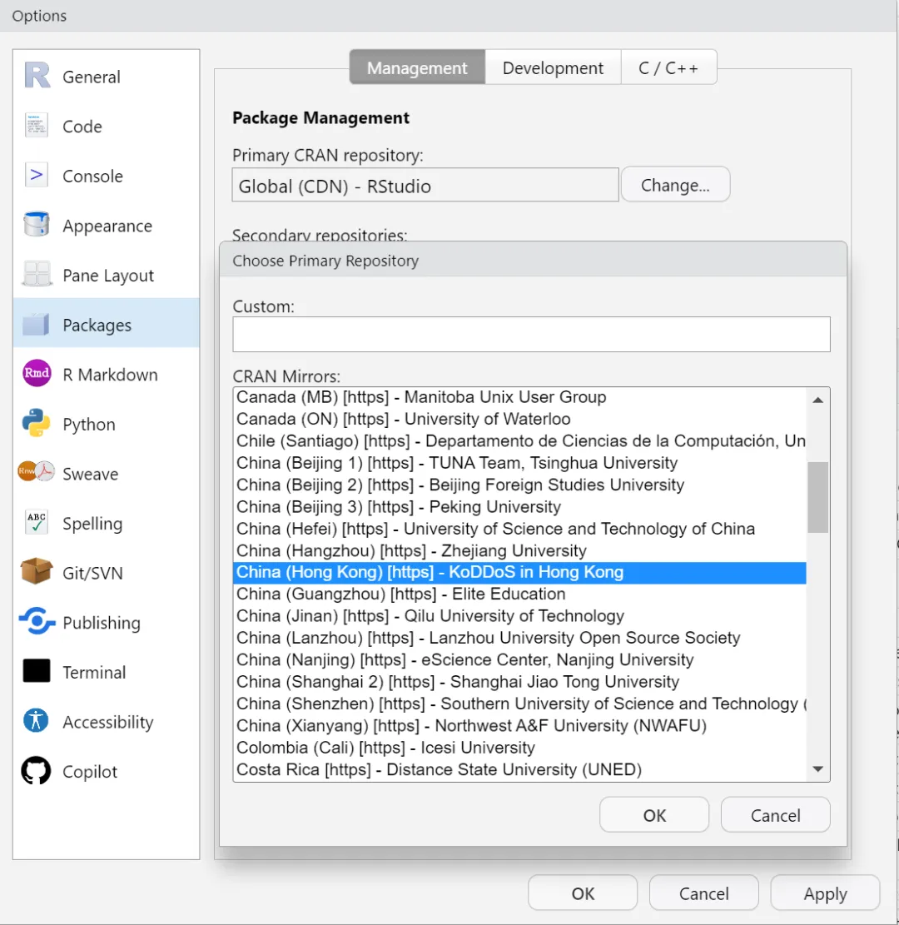Go to the Appearance category label

(x=107, y=226)
